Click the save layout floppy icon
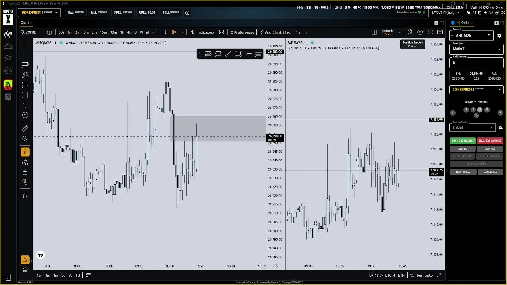Image resolution: width=507 pixels, height=285 pixels. pyautogui.click(x=474, y=13)
